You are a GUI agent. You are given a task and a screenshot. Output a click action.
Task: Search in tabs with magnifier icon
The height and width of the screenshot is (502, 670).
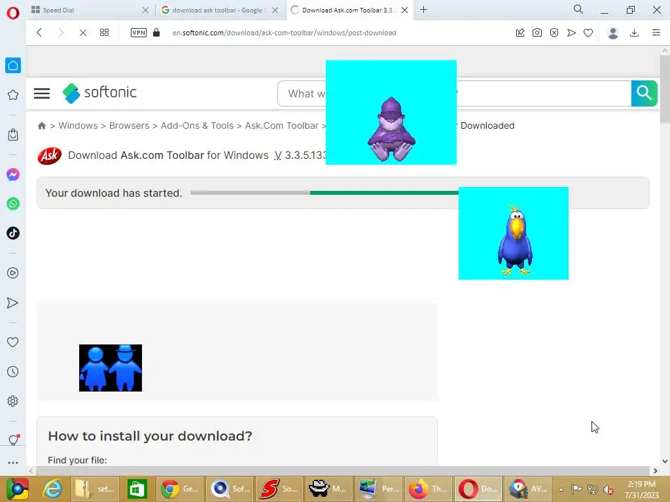[x=578, y=9]
